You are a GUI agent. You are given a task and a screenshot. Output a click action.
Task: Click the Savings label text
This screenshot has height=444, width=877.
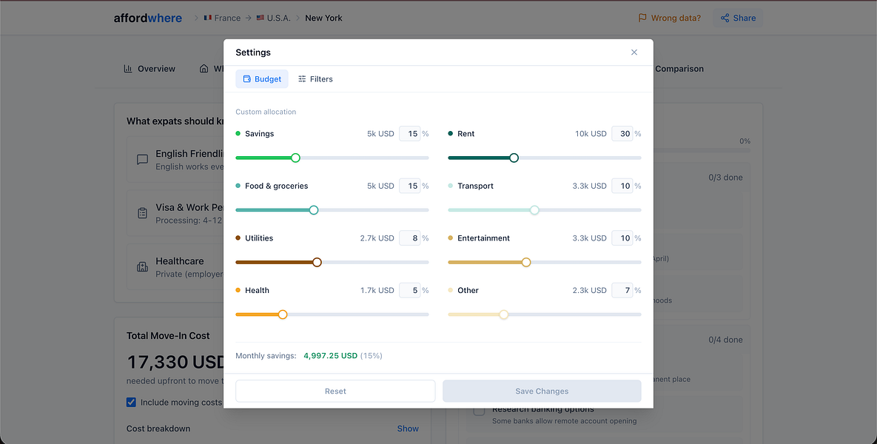click(259, 134)
